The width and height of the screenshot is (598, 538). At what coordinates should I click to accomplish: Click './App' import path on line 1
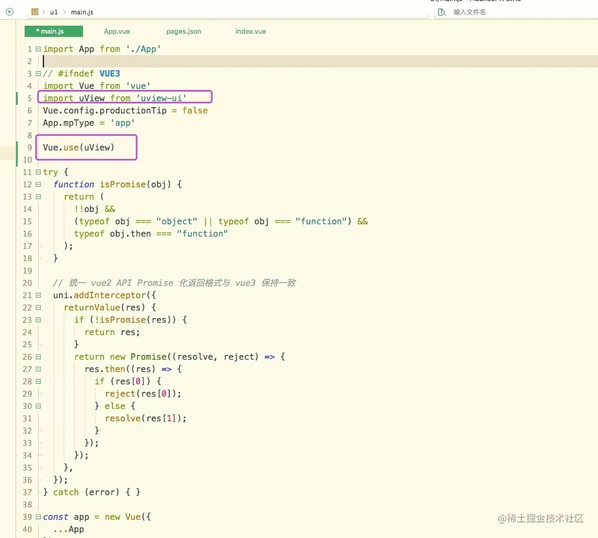coord(144,49)
